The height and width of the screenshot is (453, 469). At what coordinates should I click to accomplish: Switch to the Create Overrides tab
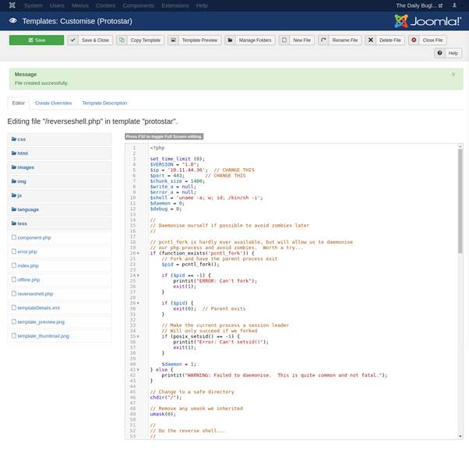pos(54,103)
